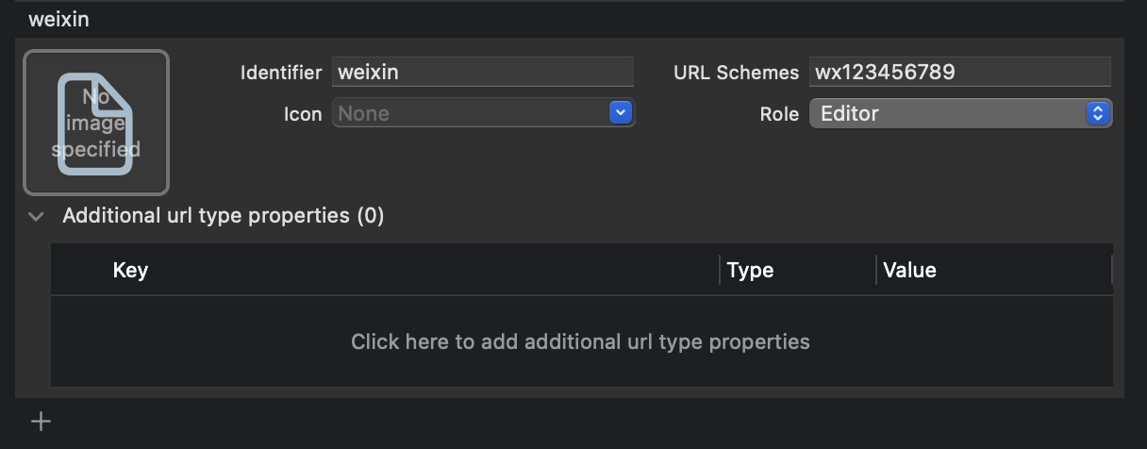
Task: Click inside the Icon field showing None
Action: click(469, 114)
